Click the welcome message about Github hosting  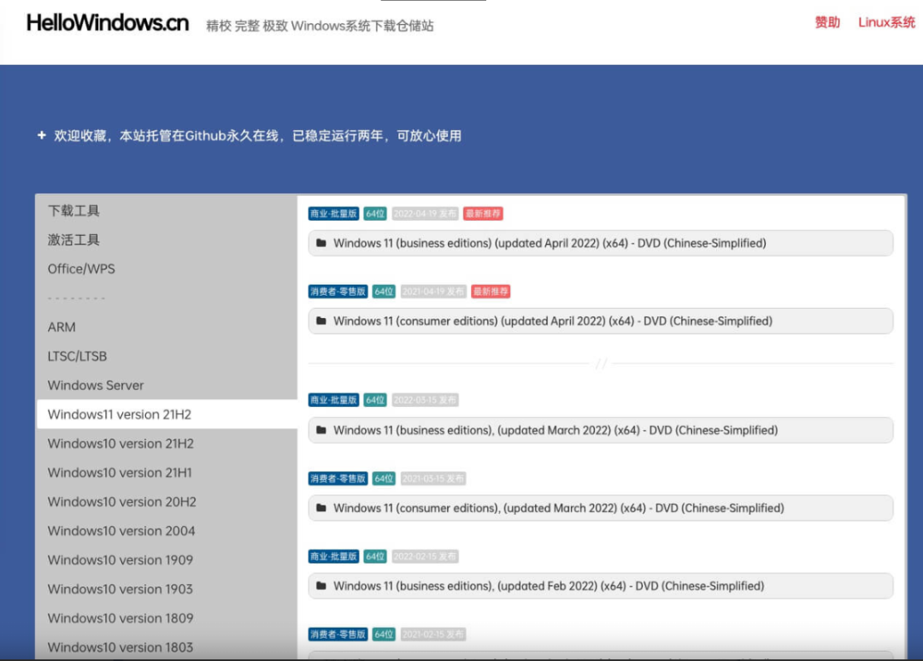point(258,135)
